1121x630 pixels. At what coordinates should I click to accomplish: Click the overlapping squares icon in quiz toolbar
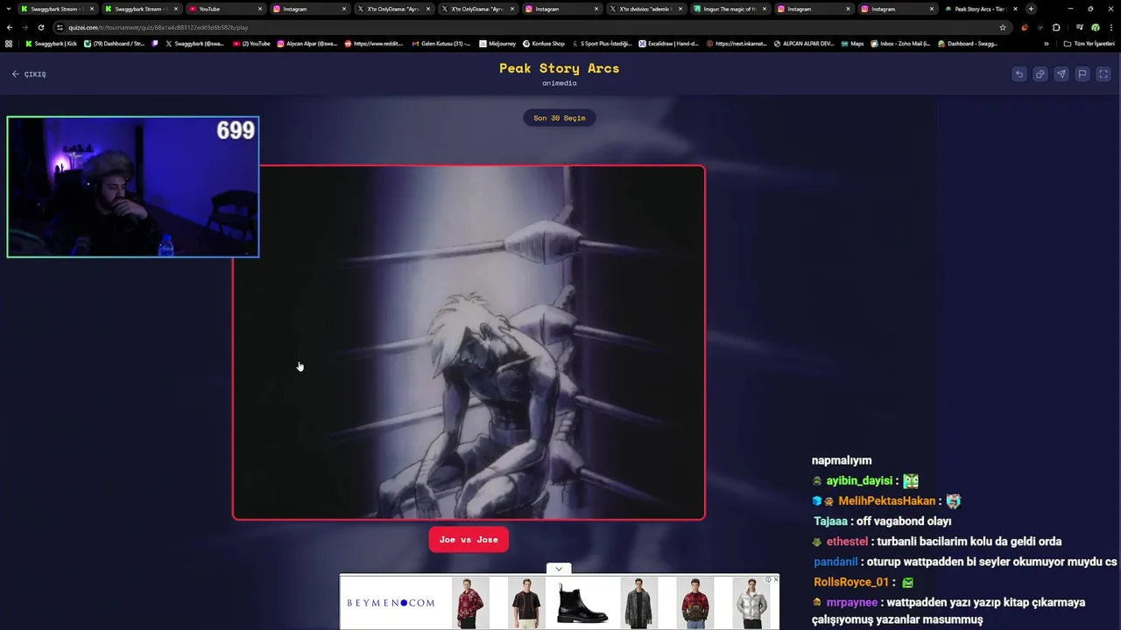(1040, 74)
